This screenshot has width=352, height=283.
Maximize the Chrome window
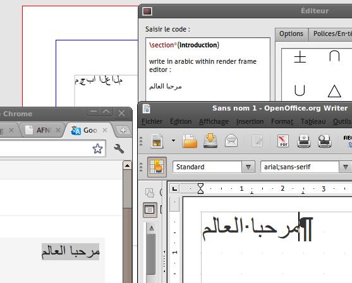(x=106, y=112)
